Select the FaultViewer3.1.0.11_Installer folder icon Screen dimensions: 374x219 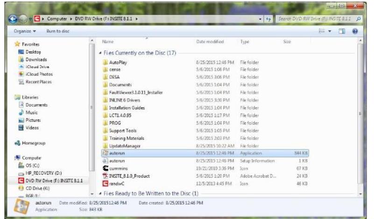(x=105, y=92)
